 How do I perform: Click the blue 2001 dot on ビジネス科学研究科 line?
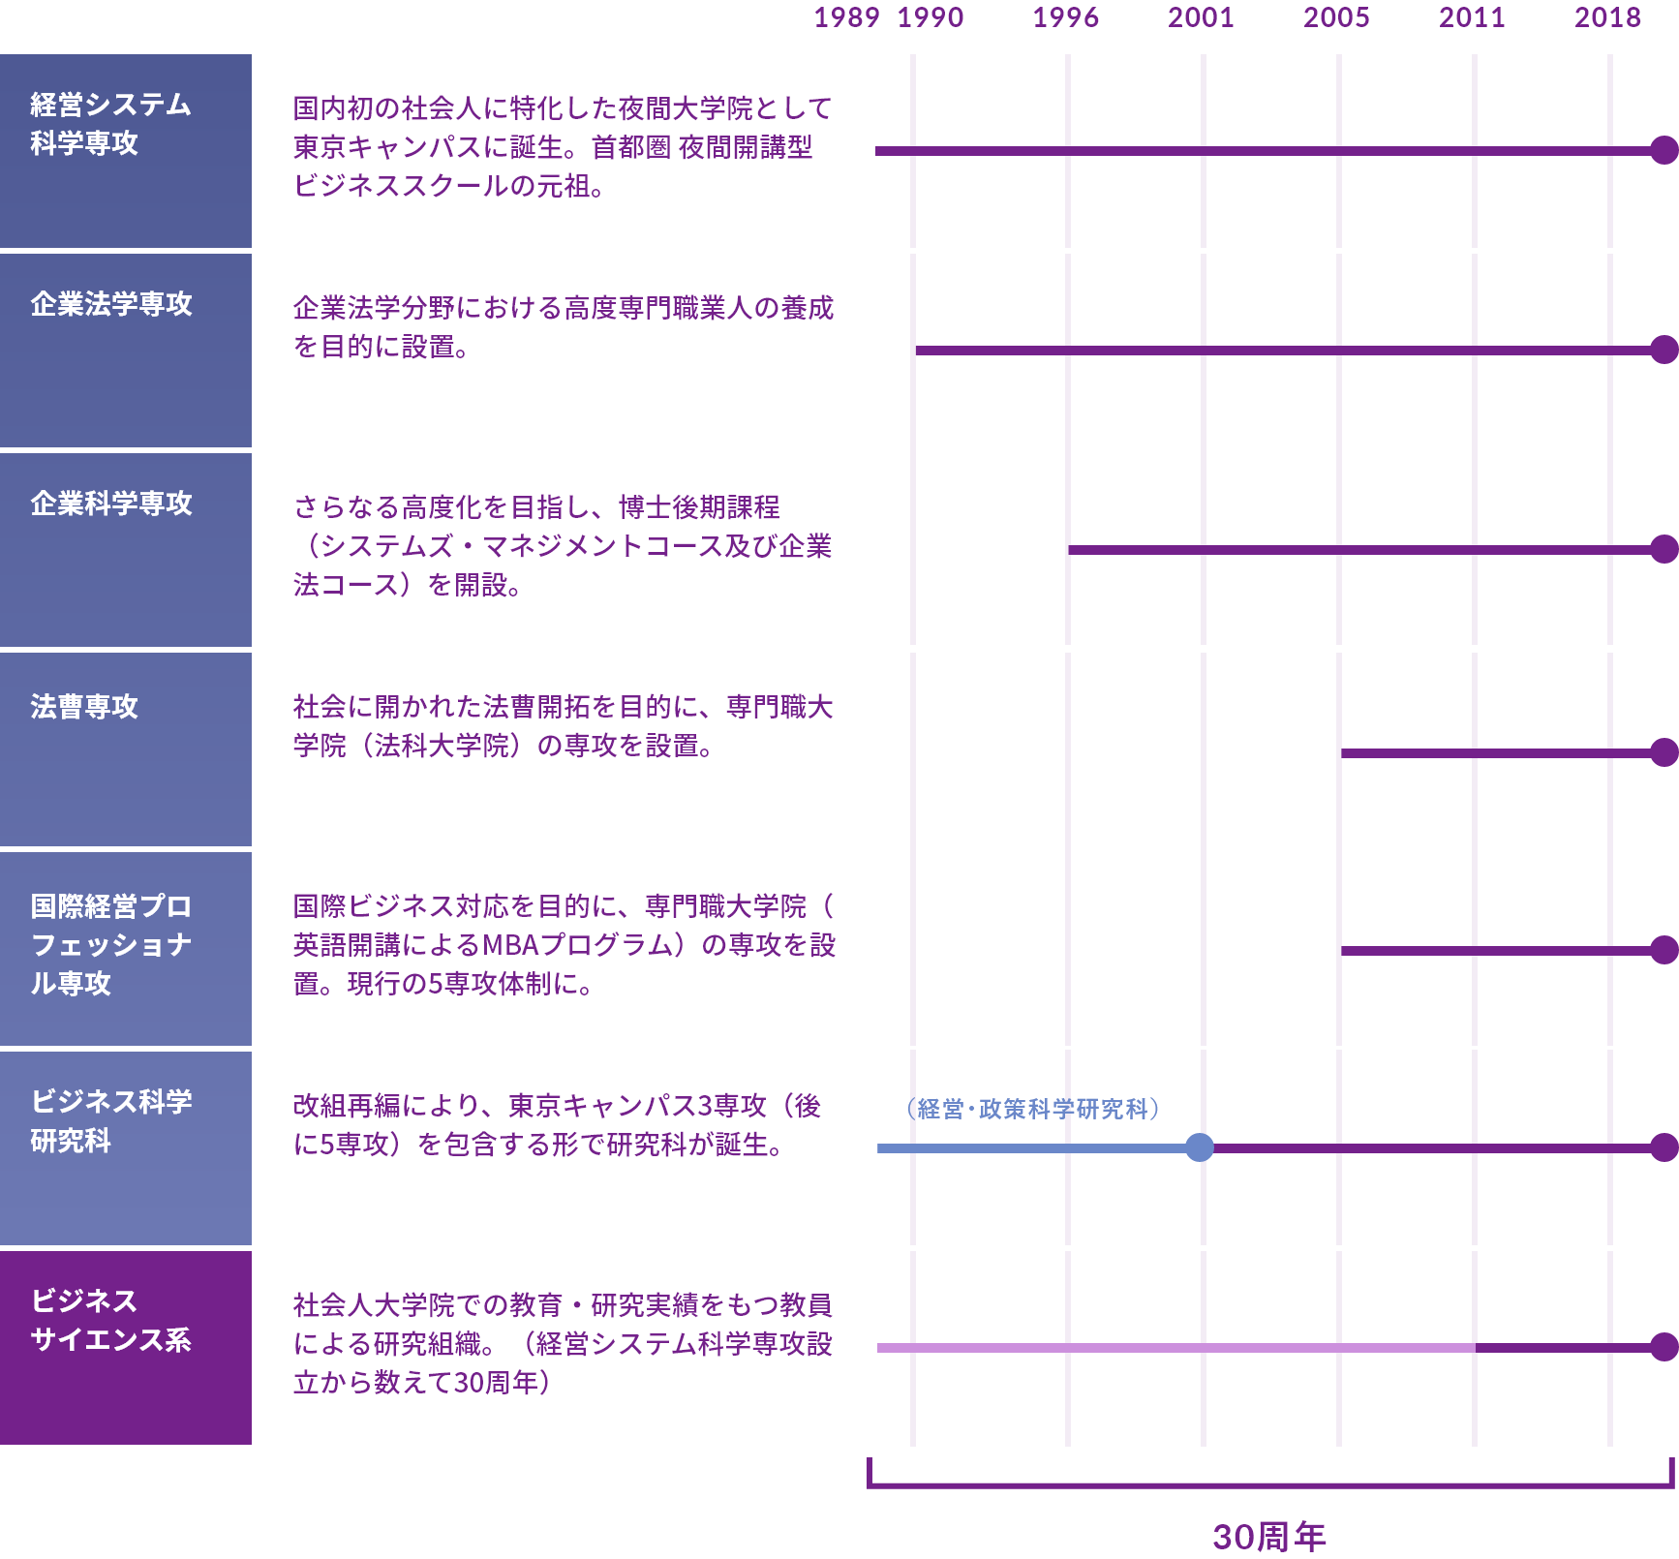click(x=1200, y=1147)
